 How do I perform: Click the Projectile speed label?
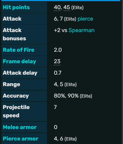[16, 111]
